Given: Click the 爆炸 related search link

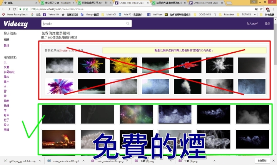Looking at the screenshot, I should click(7, 77).
